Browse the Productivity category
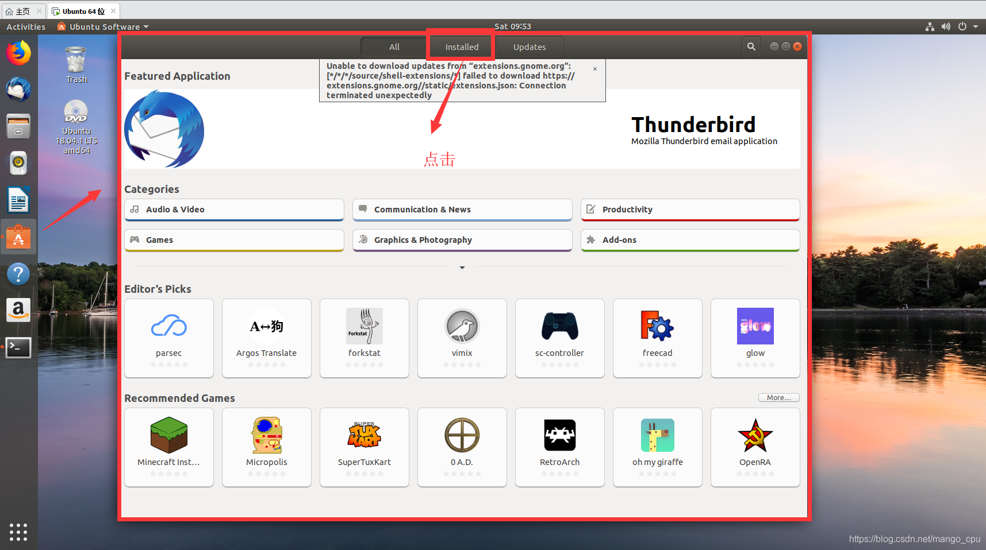 pos(690,210)
